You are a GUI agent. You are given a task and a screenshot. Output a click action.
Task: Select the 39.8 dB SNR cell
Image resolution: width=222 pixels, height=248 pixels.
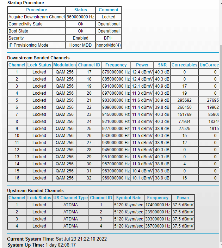click(162, 107)
